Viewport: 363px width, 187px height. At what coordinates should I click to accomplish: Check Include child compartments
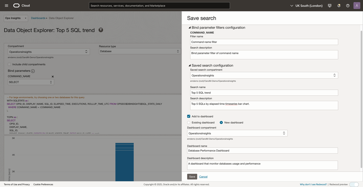coord(9,64)
